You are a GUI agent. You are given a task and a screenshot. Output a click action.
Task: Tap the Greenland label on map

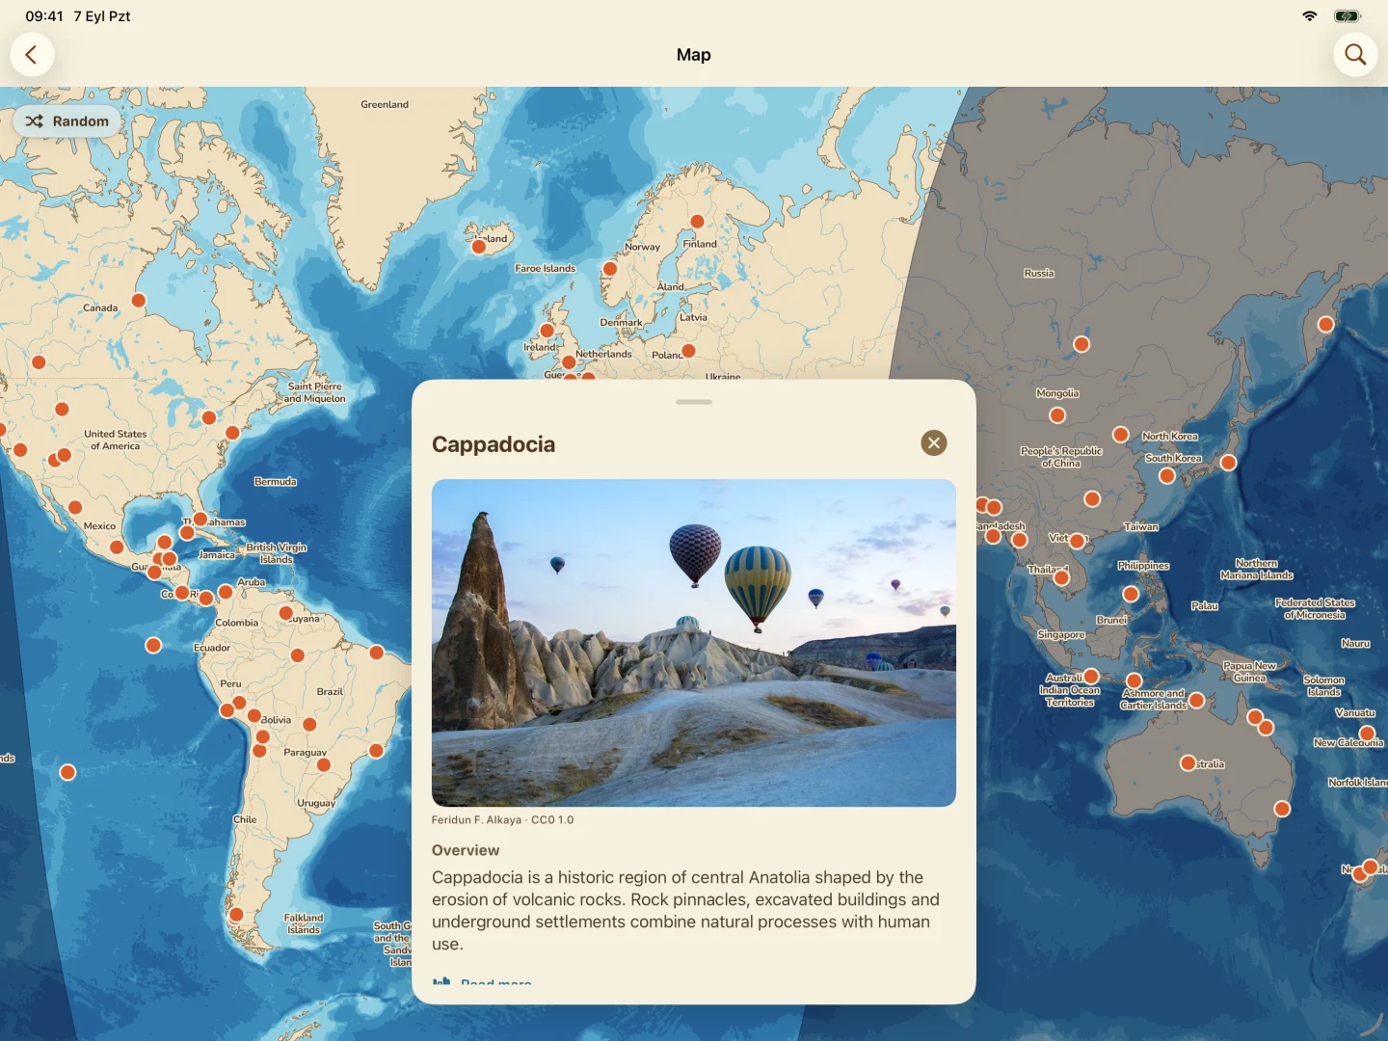click(385, 104)
